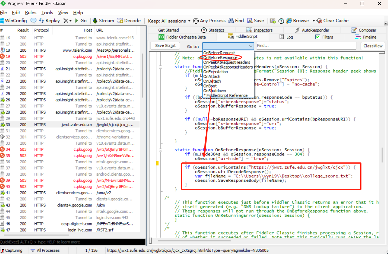Open the Help menu
The width and height of the screenshot is (388, 254).
pyautogui.click(x=78, y=13)
